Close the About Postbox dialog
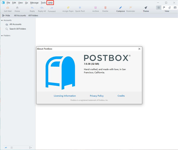The height and width of the screenshot is (150, 178). pyautogui.click(x=139, y=49)
